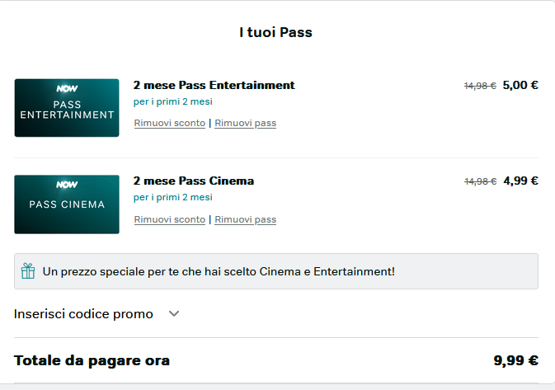Remove discount from Pass Cinema
The width and height of the screenshot is (555, 390).
tap(170, 219)
